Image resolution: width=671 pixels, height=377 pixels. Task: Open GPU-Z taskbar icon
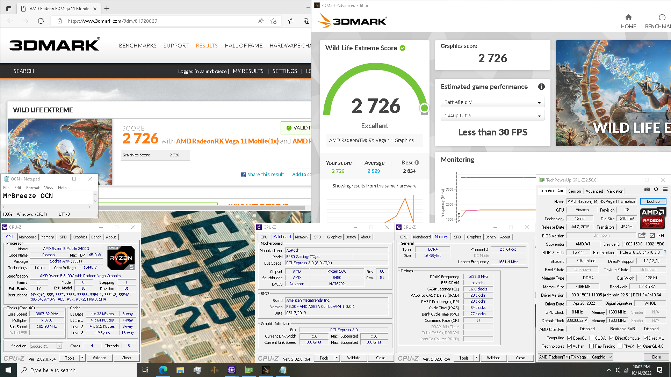(249, 370)
